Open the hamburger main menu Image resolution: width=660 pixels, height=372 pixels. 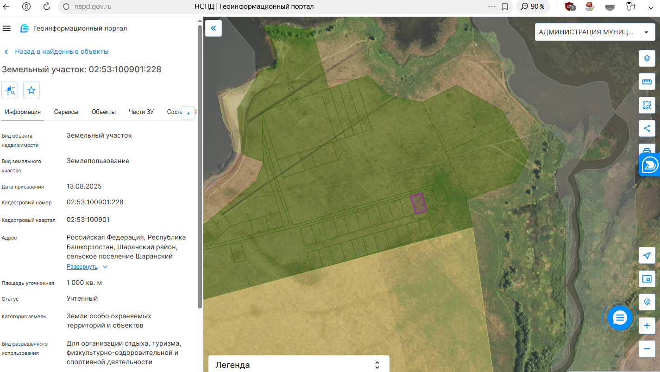[x=6, y=28]
